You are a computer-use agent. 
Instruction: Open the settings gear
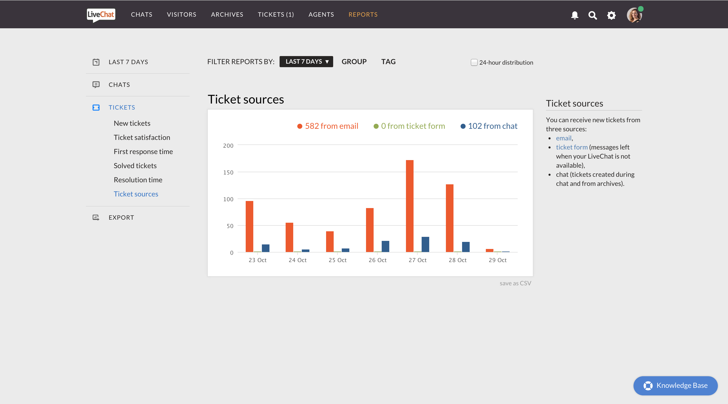point(611,15)
